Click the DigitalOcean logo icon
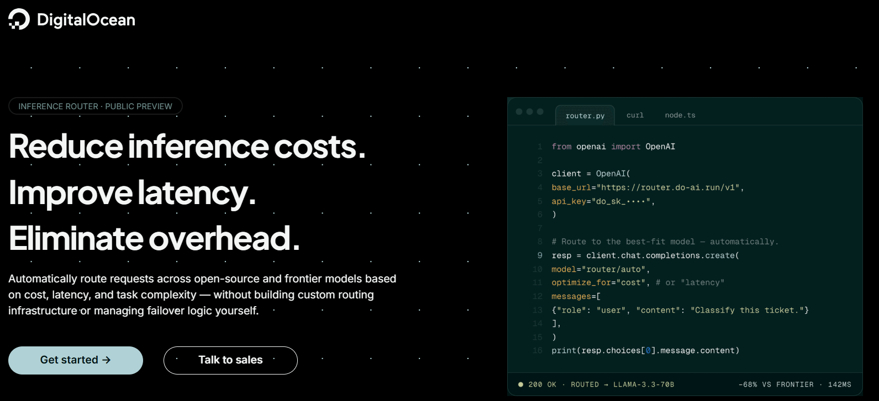The width and height of the screenshot is (879, 401). (x=19, y=19)
